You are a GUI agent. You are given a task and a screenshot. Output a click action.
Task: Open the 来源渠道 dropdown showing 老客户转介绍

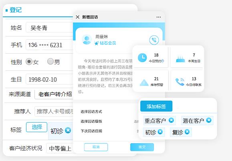pos(54,95)
